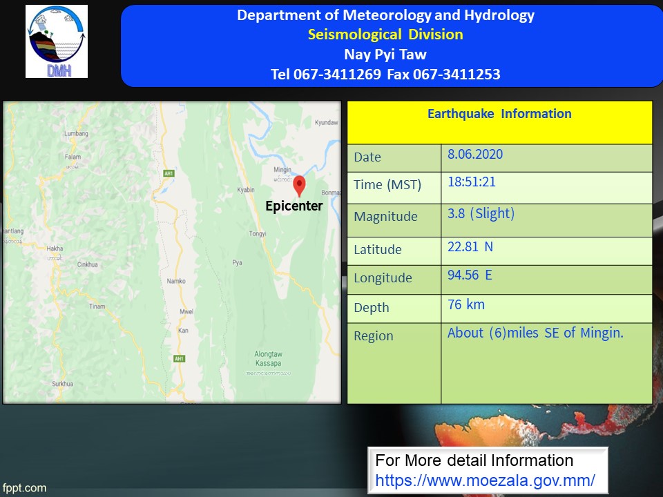Open the moezala.gov.mm website link
Screen dimensions: 663x497
[x=485, y=480]
